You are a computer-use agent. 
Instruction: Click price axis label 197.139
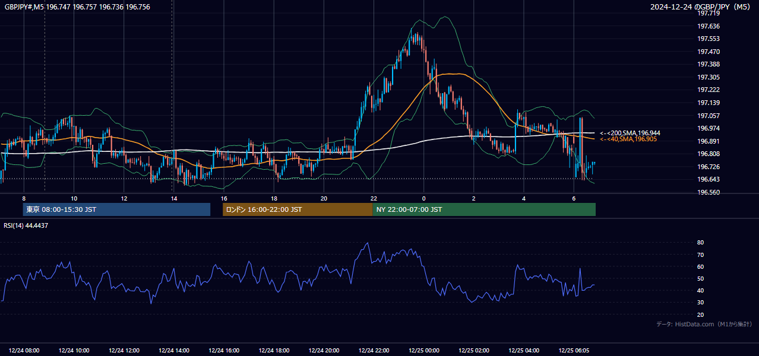[x=709, y=103]
